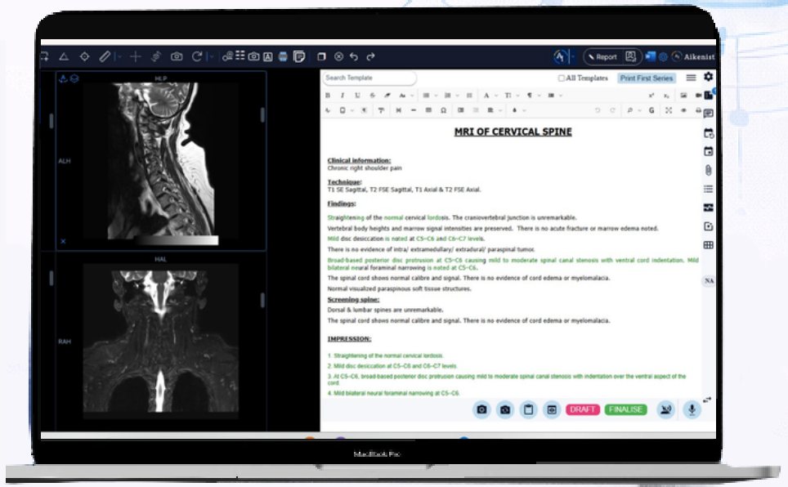The width and height of the screenshot is (788, 487).
Task: Toggle bold formatting in report editor
Action: 328,96
